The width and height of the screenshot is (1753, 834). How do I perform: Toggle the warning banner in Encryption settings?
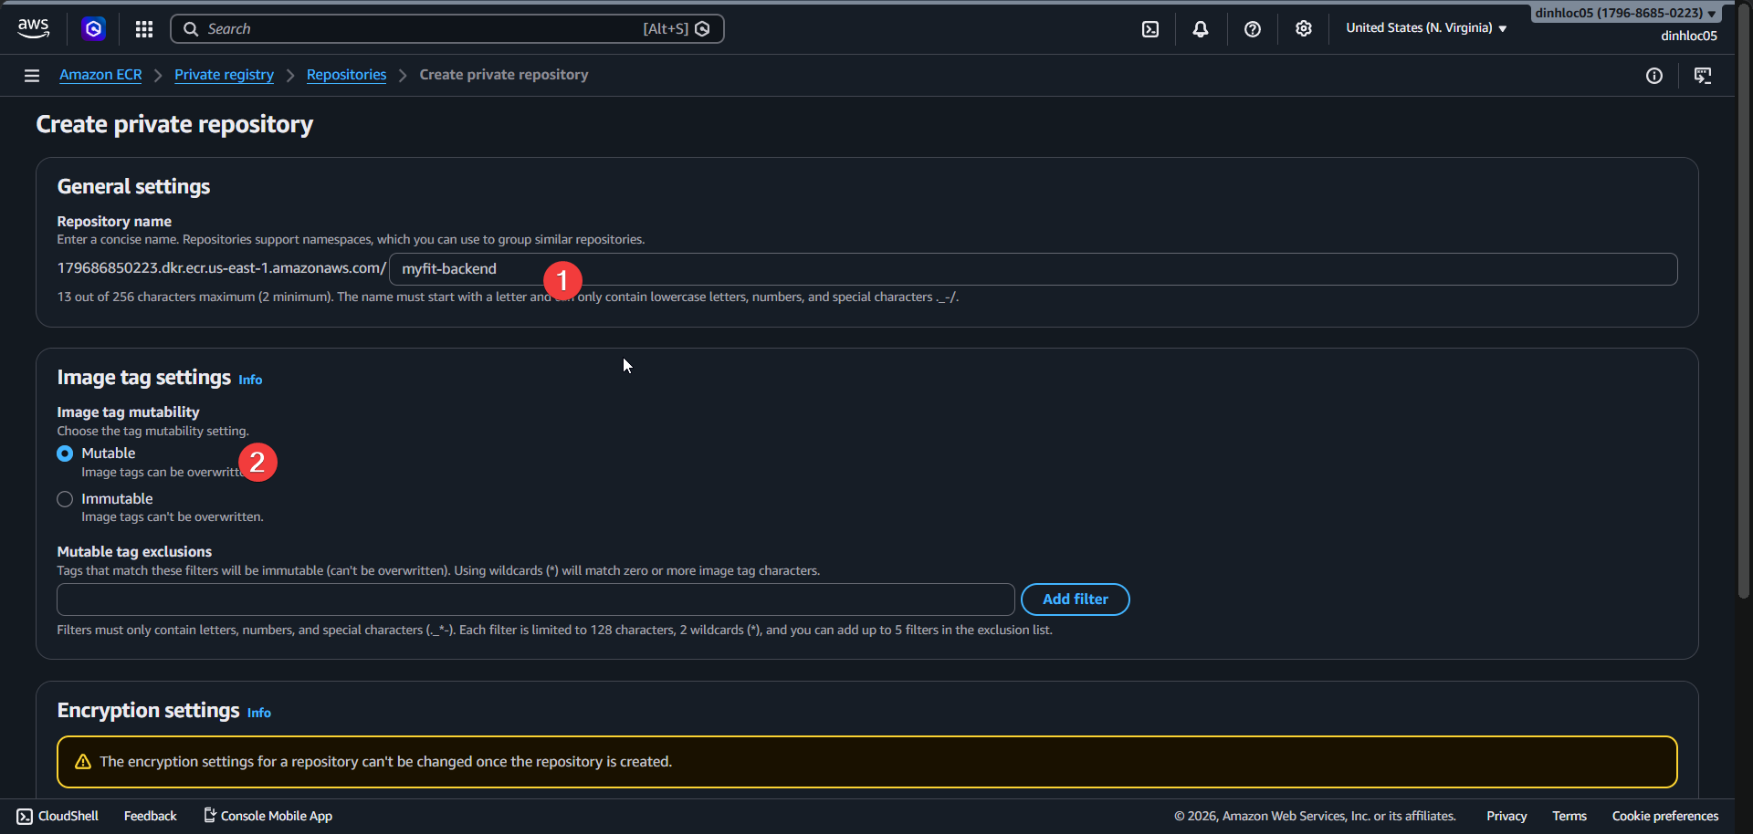(866, 761)
